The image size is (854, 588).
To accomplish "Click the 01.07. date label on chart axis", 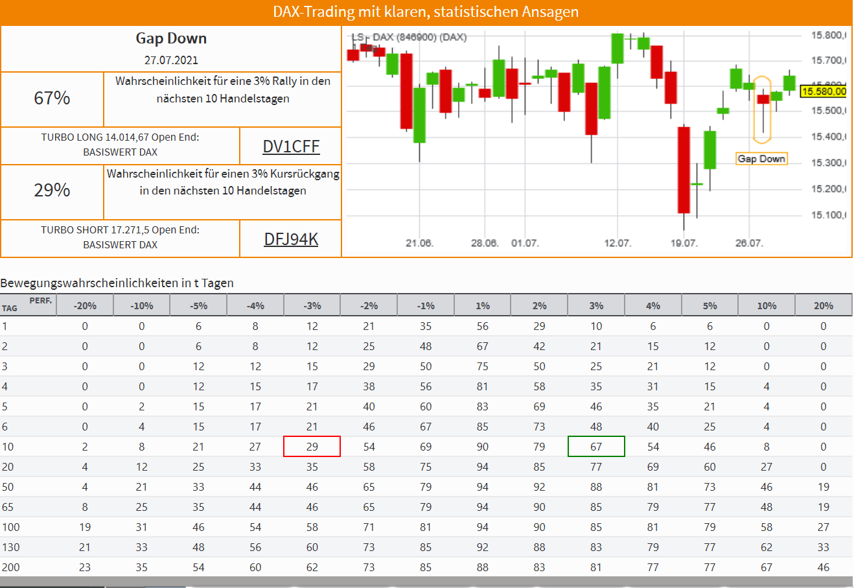I will point(525,243).
